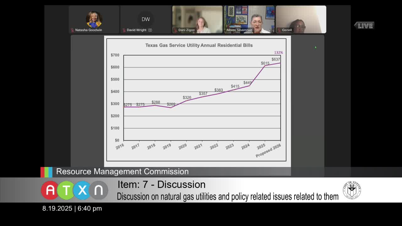Image resolution: width=402 pixels, height=226 pixels.
Task: Click Natasha Goodwin's participant thumbnail
Action: pos(94,19)
